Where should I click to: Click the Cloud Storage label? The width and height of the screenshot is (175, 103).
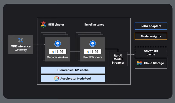tap(154, 63)
